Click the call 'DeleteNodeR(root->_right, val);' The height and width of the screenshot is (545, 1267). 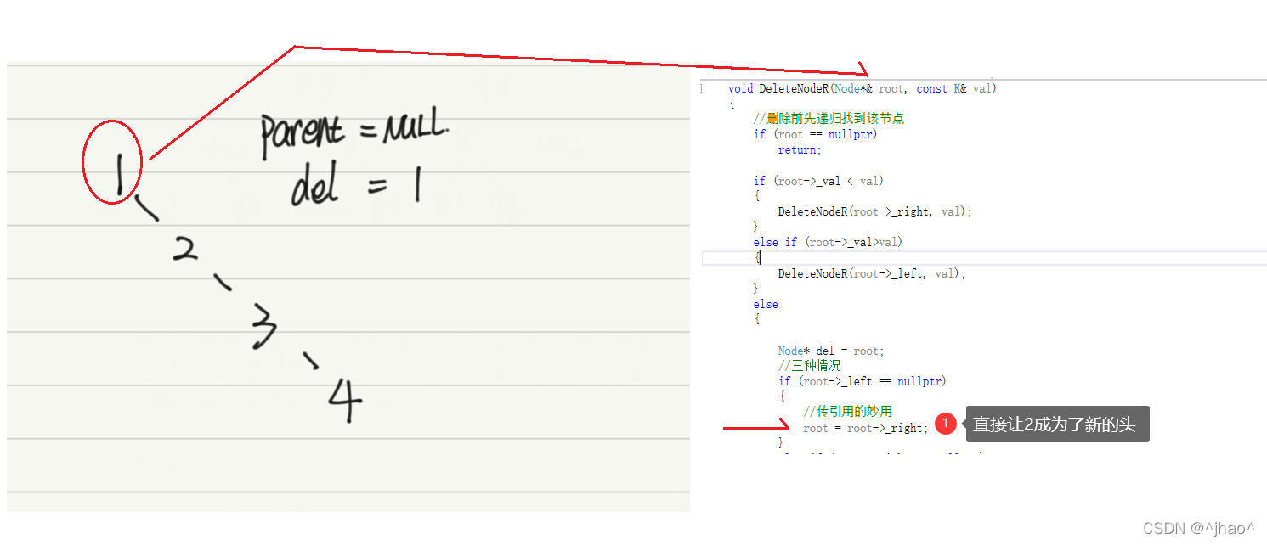874,212
